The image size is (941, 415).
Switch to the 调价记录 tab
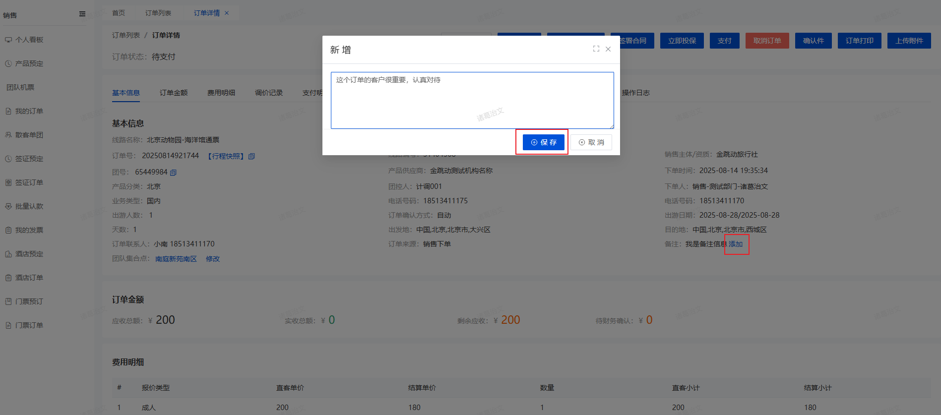[x=269, y=93]
